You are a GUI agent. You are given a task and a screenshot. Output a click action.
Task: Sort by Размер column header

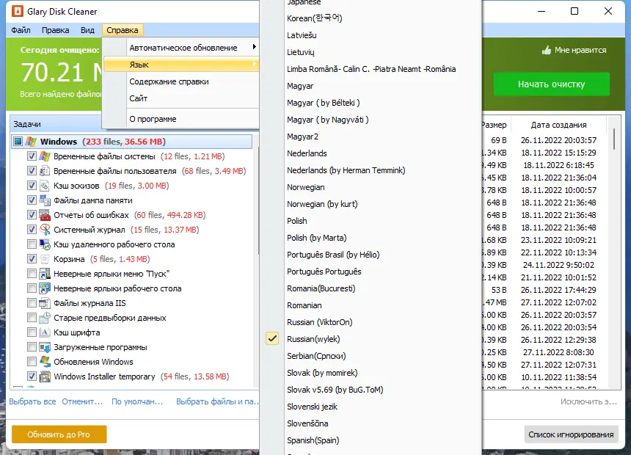[495, 125]
